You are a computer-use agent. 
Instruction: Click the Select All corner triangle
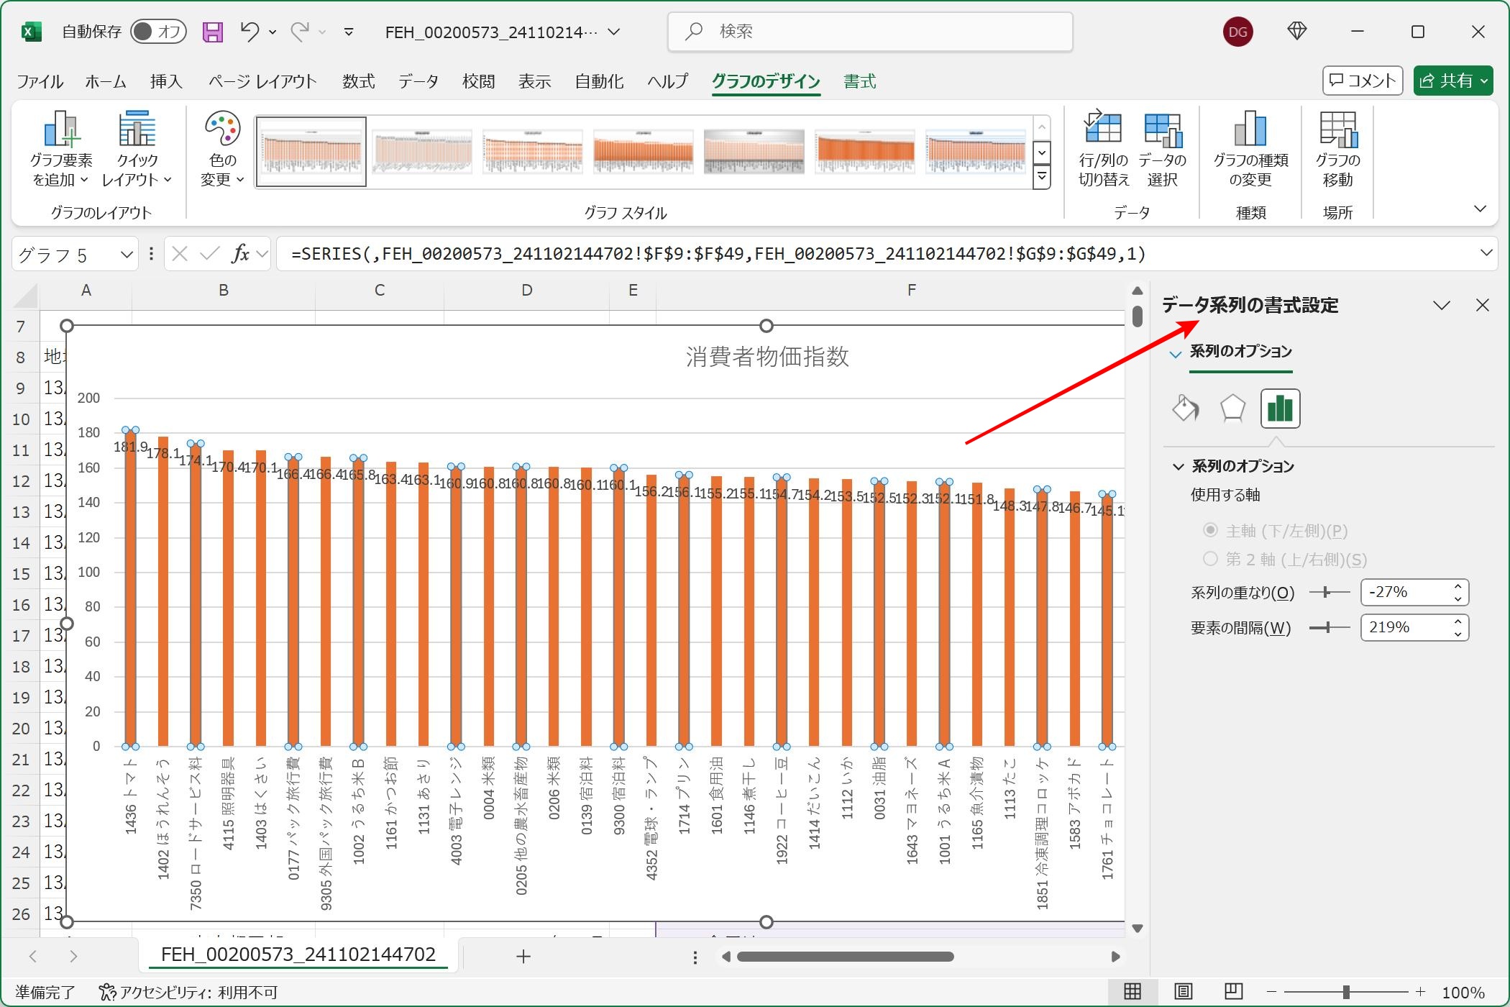[x=26, y=295]
